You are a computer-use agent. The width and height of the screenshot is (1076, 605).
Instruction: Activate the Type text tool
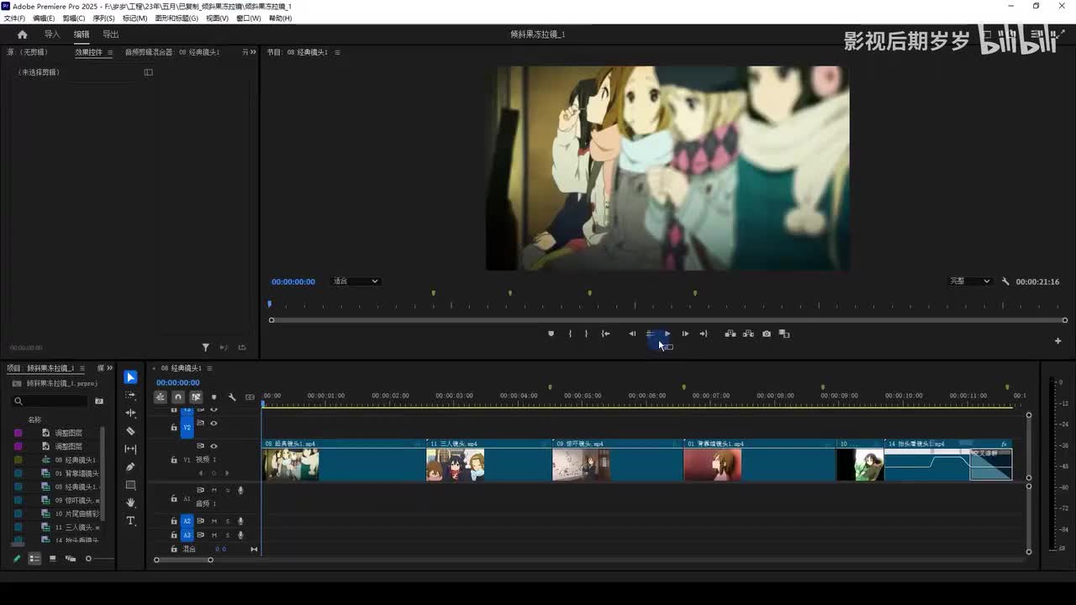coord(130,521)
